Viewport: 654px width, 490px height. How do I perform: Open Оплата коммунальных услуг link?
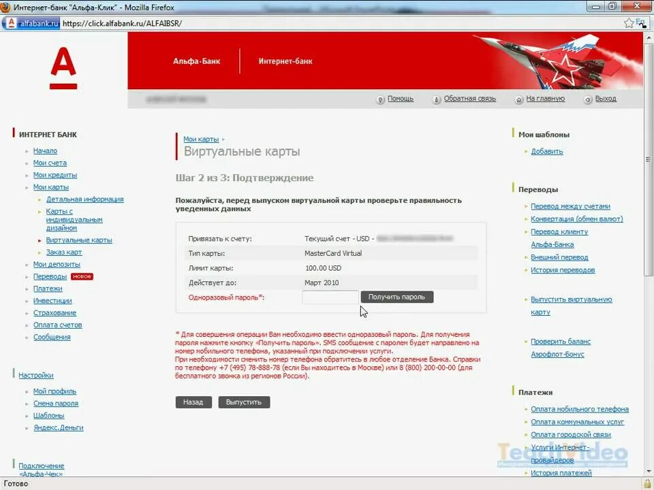tap(577, 422)
